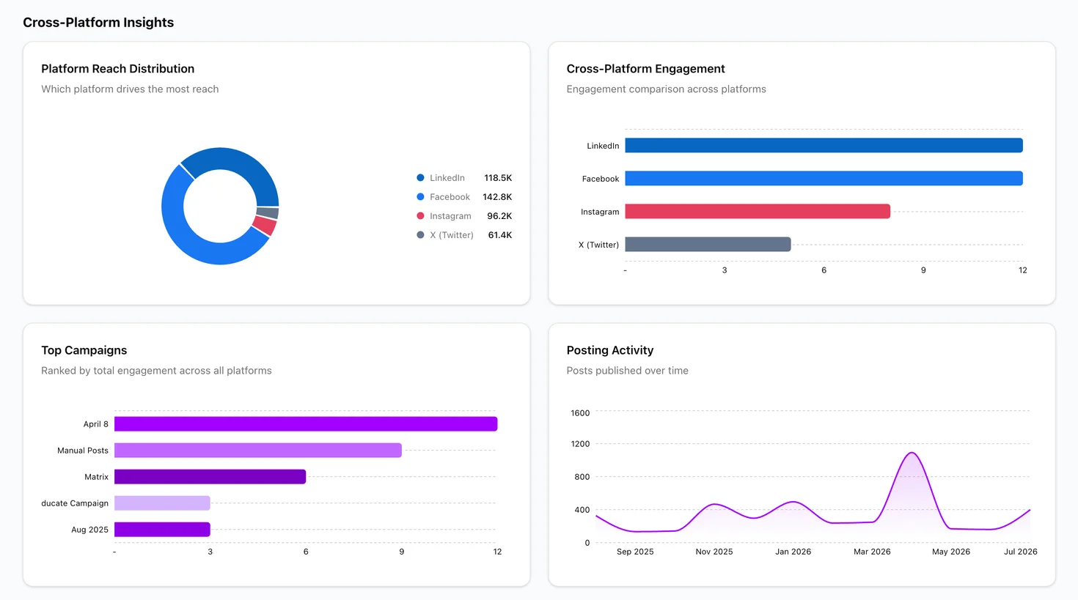This screenshot has width=1078, height=600.
Task: Click the Posting Activity title
Action: (x=610, y=350)
